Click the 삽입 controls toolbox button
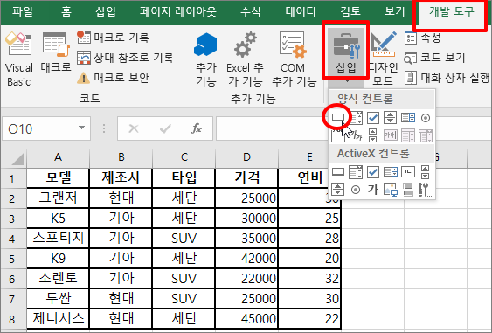 [x=346, y=52]
